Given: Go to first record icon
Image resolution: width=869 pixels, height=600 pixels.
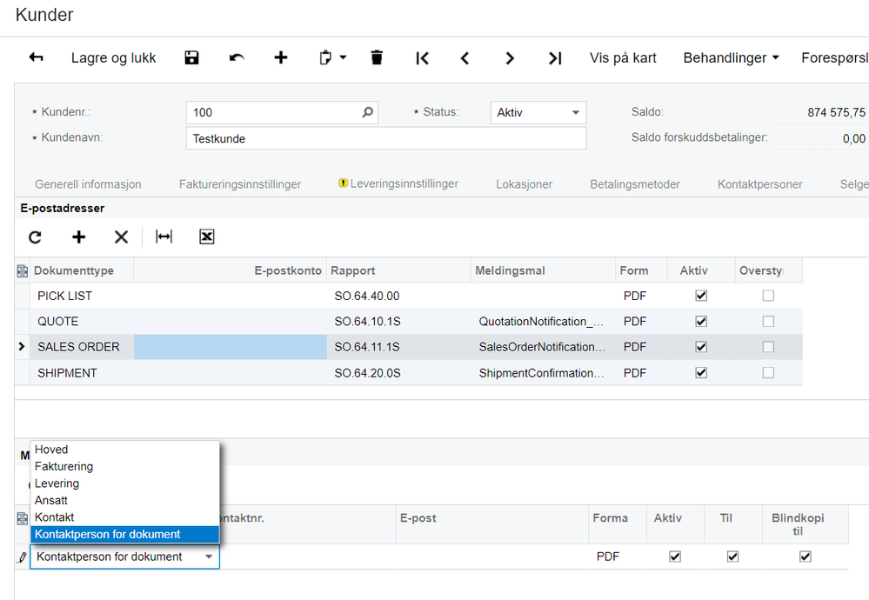Looking at the screenshot, I should 422,57.
